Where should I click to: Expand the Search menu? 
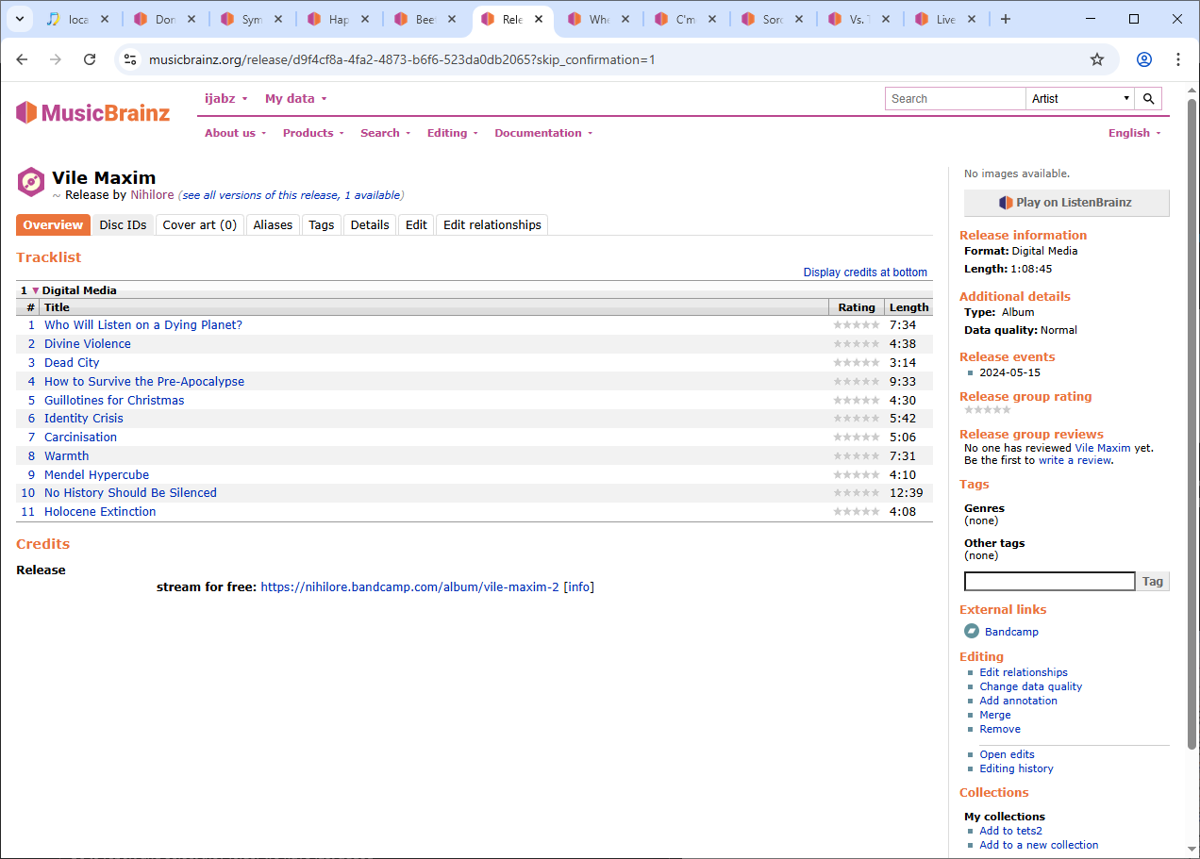385,133
